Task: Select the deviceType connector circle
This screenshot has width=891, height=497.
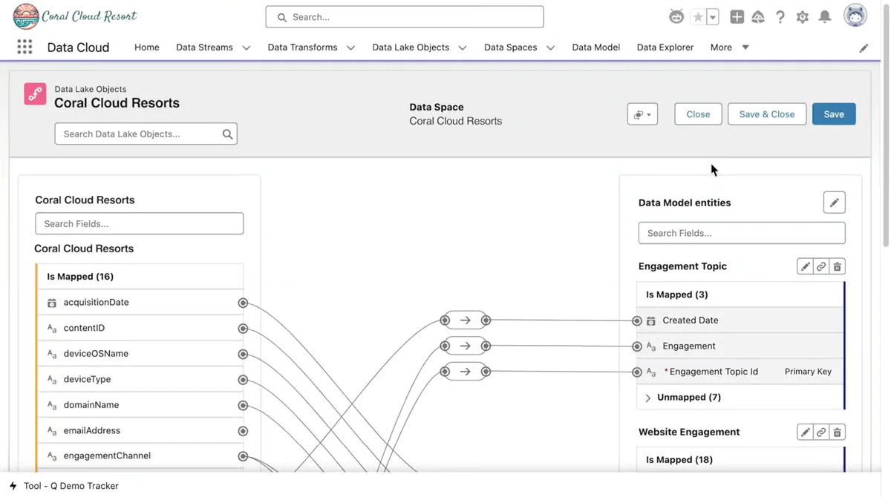Action: point(243,380)
